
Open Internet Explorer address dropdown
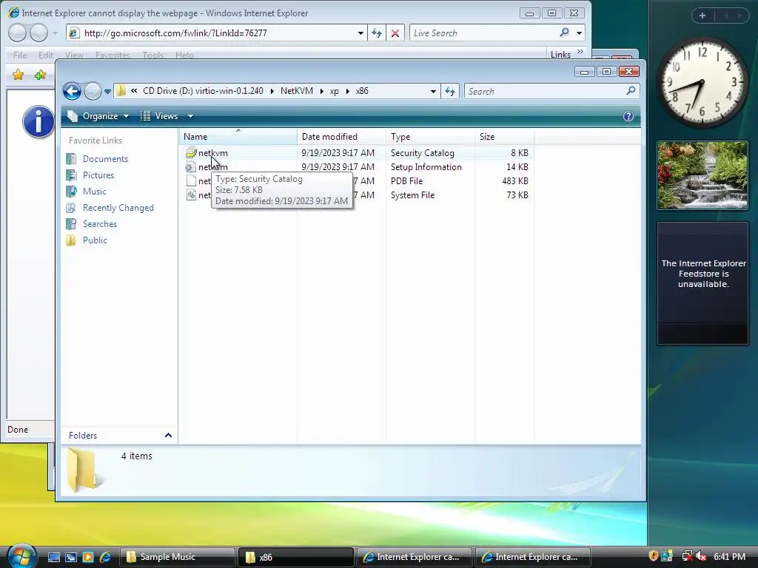pos(360,33)
